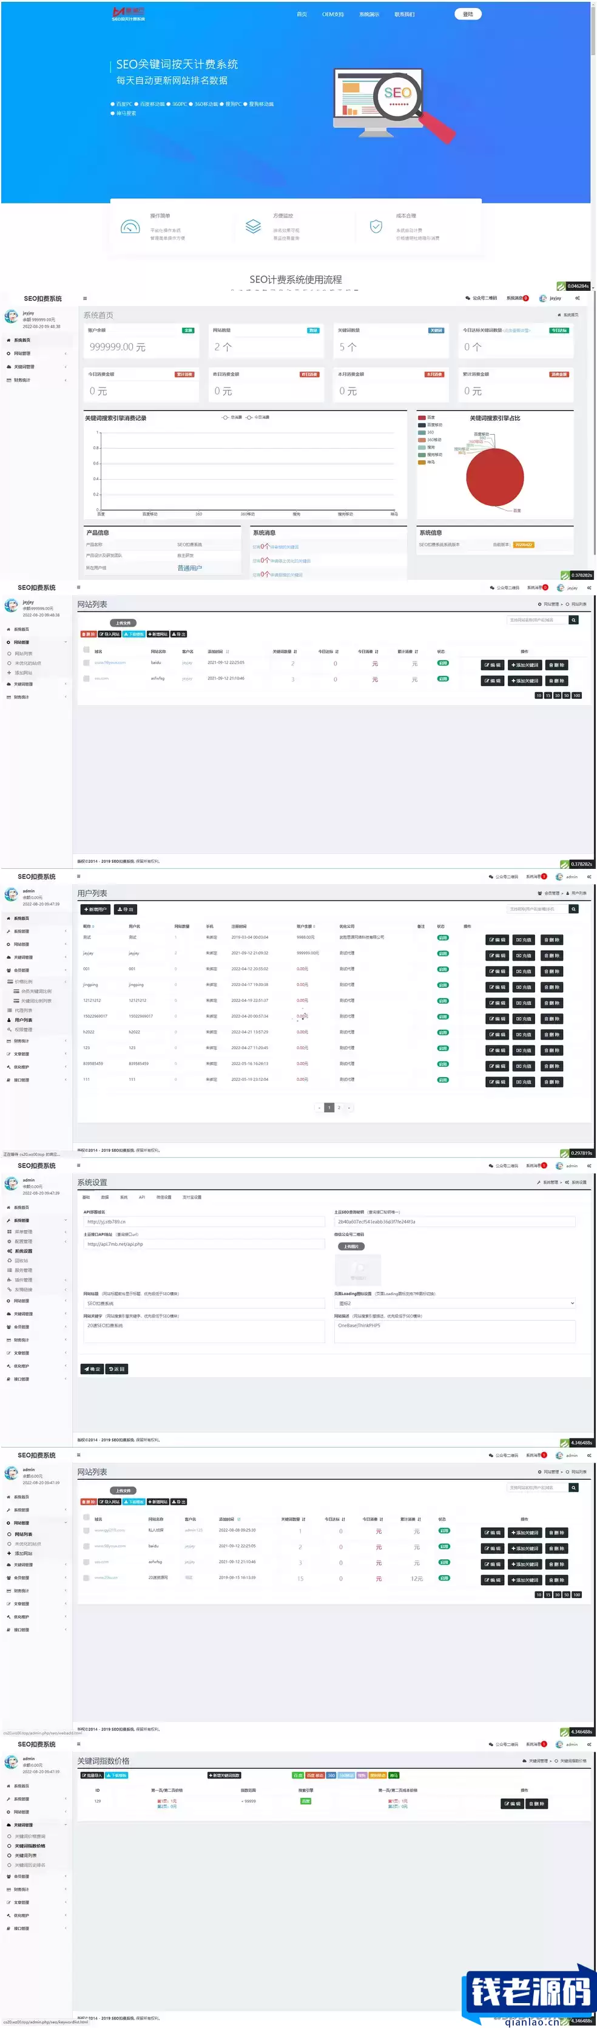Click sort arrows beside 关键词数量 on jayjay 网站列表

295,652
